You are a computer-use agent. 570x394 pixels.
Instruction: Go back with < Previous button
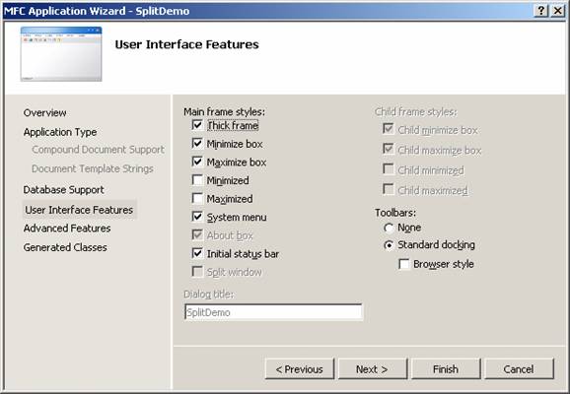[300, 369]
